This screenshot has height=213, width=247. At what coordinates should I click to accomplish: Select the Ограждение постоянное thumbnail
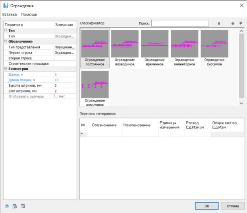click(x=95, y=44)
